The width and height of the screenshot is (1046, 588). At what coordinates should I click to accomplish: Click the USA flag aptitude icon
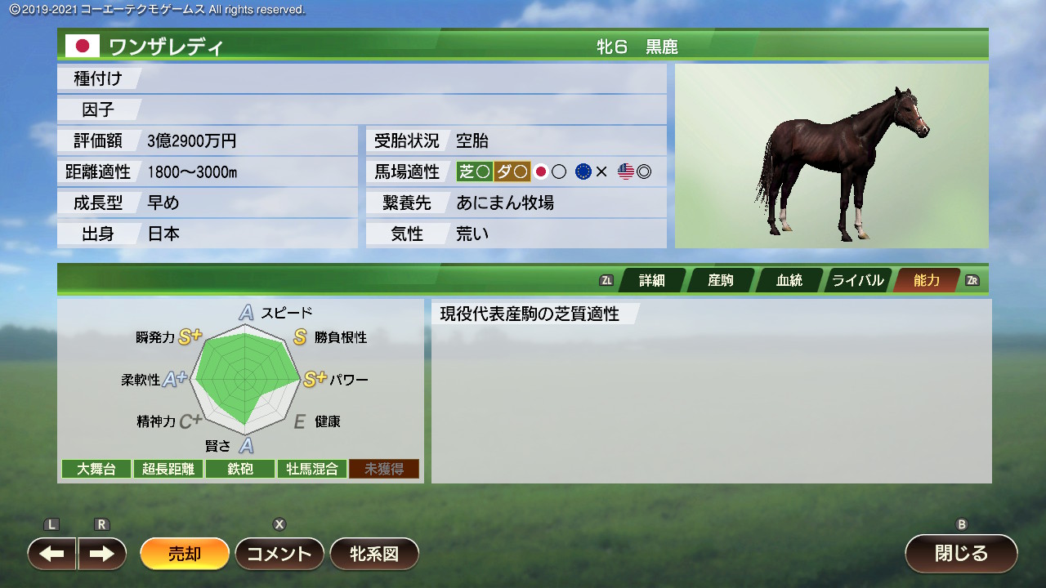coord(626,171)
